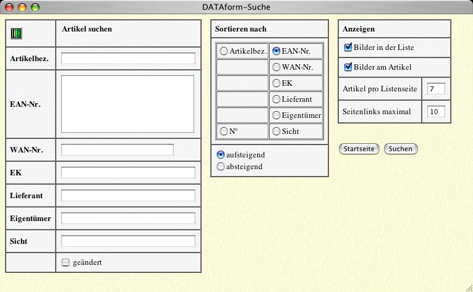Select EAN-Nr. as sort option
The image size is (473, 292).
(x=276, y=51)
